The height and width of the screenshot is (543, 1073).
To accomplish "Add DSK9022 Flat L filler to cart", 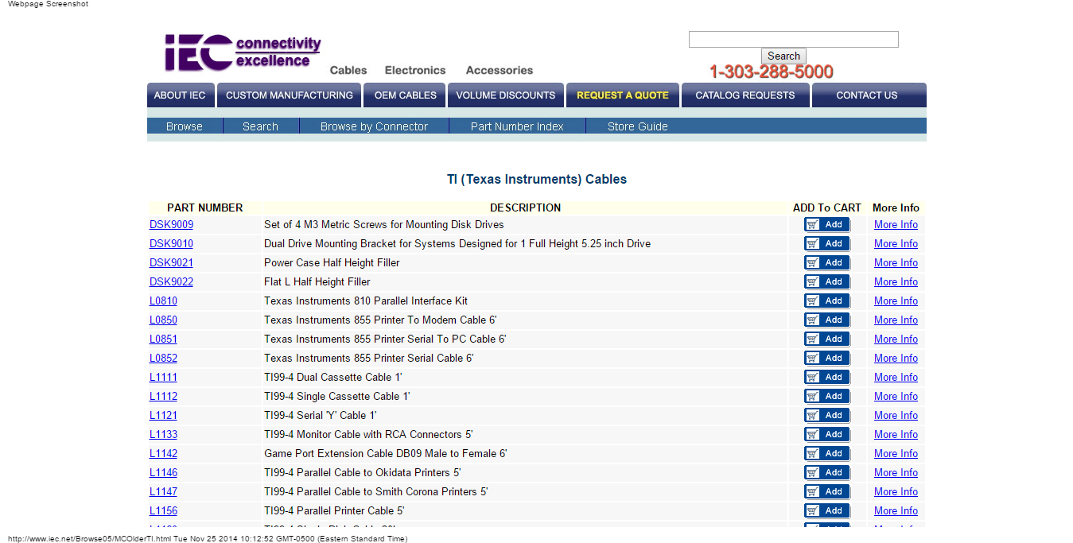I will coord(826,281).
